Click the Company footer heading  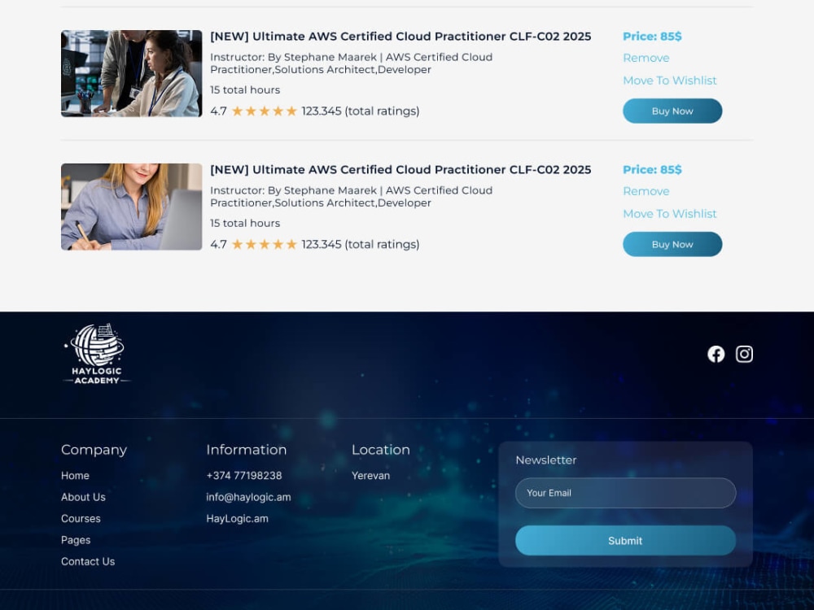[94, 450]
